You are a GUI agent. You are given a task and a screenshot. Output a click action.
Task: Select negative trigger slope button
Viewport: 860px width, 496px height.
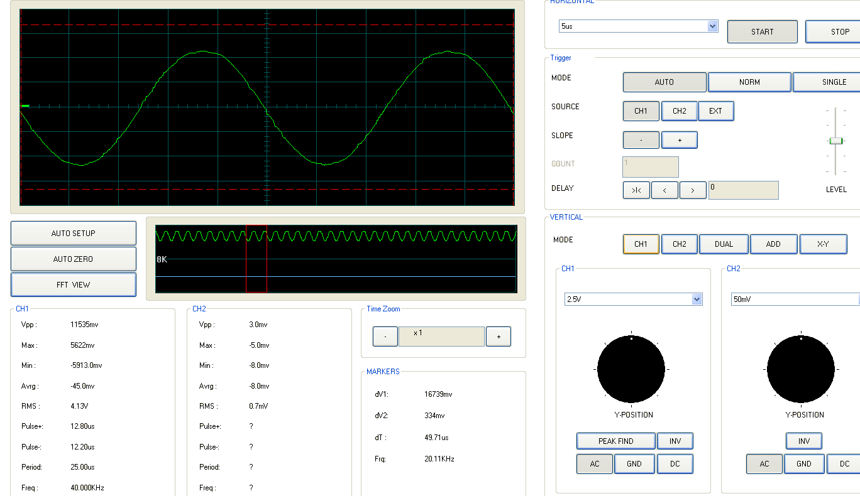tap(641, 140)
